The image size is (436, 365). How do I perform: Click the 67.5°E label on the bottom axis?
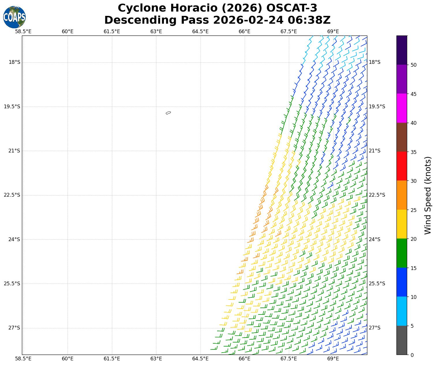[289, 359]
